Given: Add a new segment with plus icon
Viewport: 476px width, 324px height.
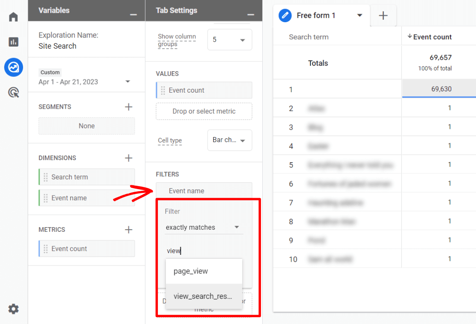Looking at the screenshot, I should (x=128, y=107).
